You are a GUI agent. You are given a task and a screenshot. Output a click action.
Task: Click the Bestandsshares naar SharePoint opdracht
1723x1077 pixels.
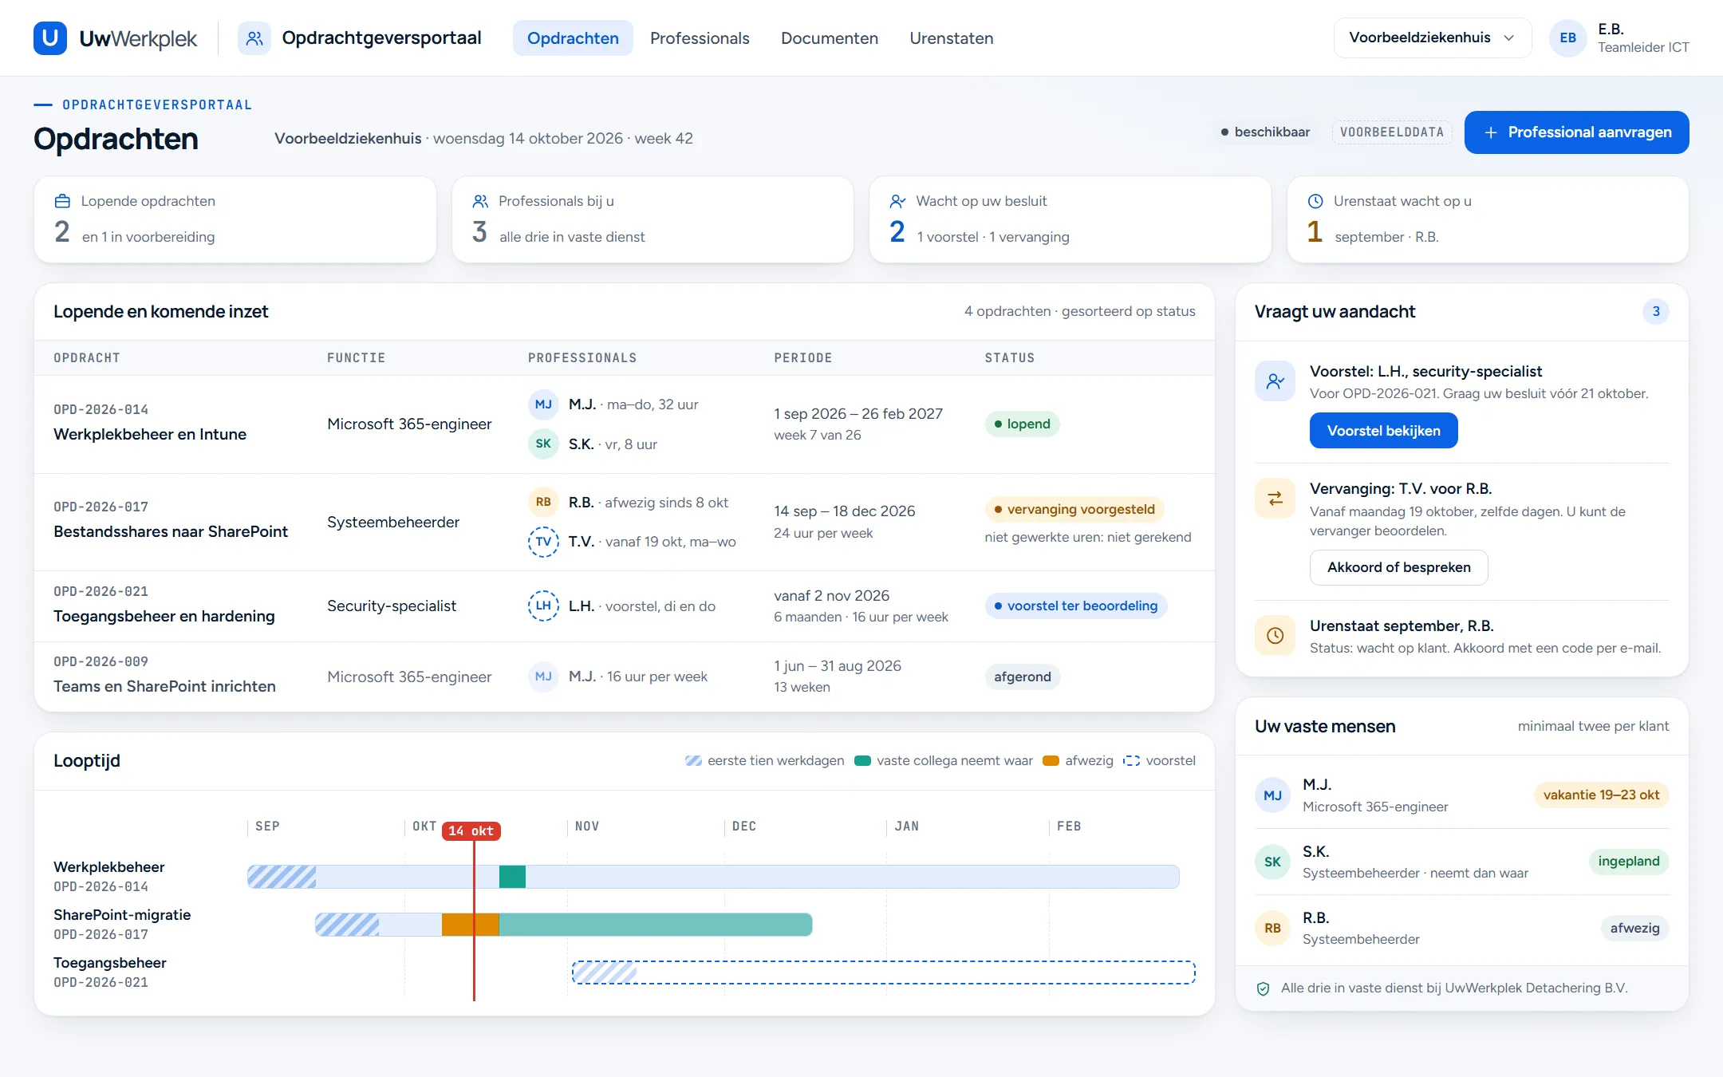click(x=171, y=531)
